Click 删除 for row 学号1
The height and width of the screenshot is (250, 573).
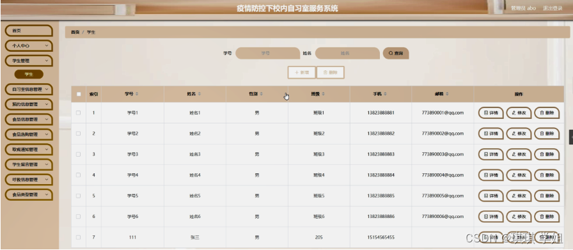(547, 113)
